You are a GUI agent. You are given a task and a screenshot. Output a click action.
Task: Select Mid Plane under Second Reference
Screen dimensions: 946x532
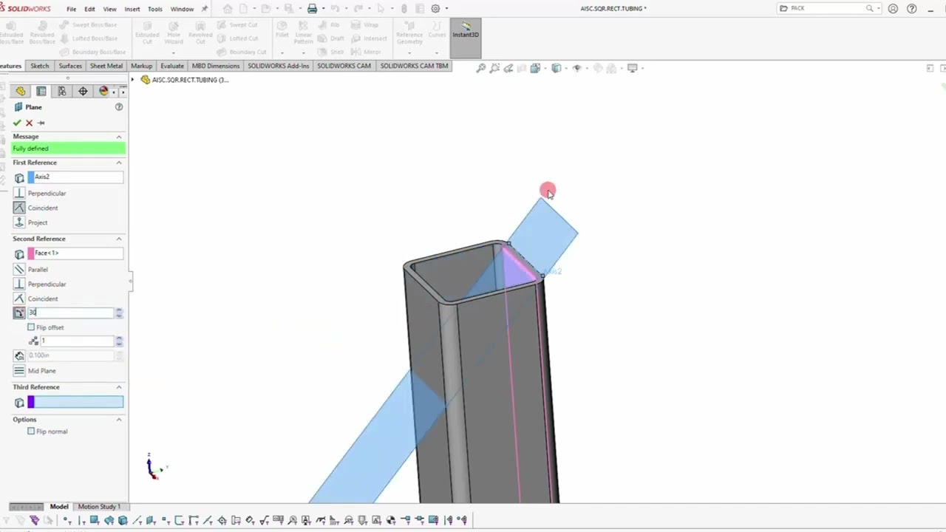(19, 371)
